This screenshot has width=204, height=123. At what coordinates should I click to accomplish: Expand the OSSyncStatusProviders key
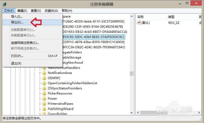(40, 88)
